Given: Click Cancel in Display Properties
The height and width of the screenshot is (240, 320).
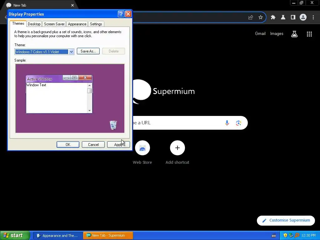Looking at the screenshot, I should click(93, 144).
